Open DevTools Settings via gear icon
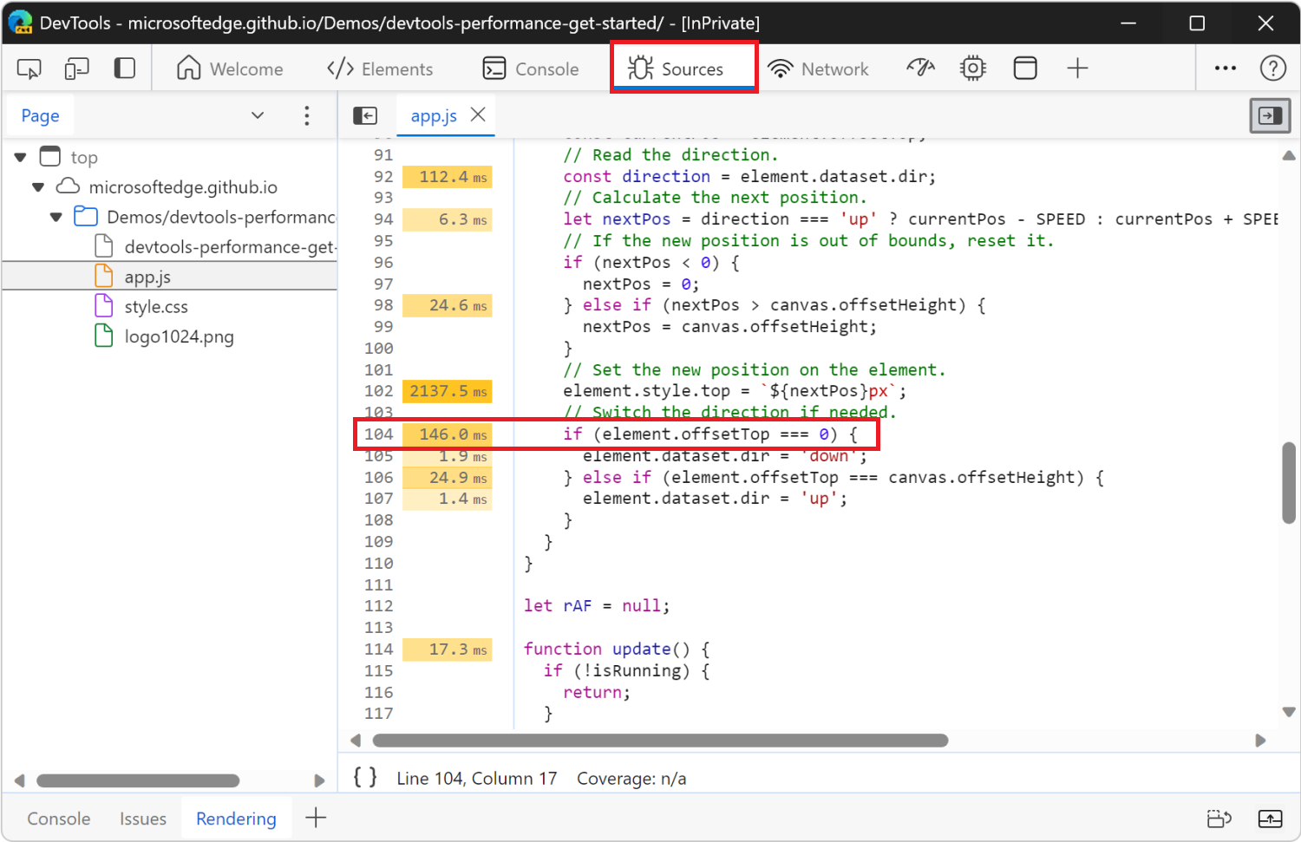 tap(972, 67)
